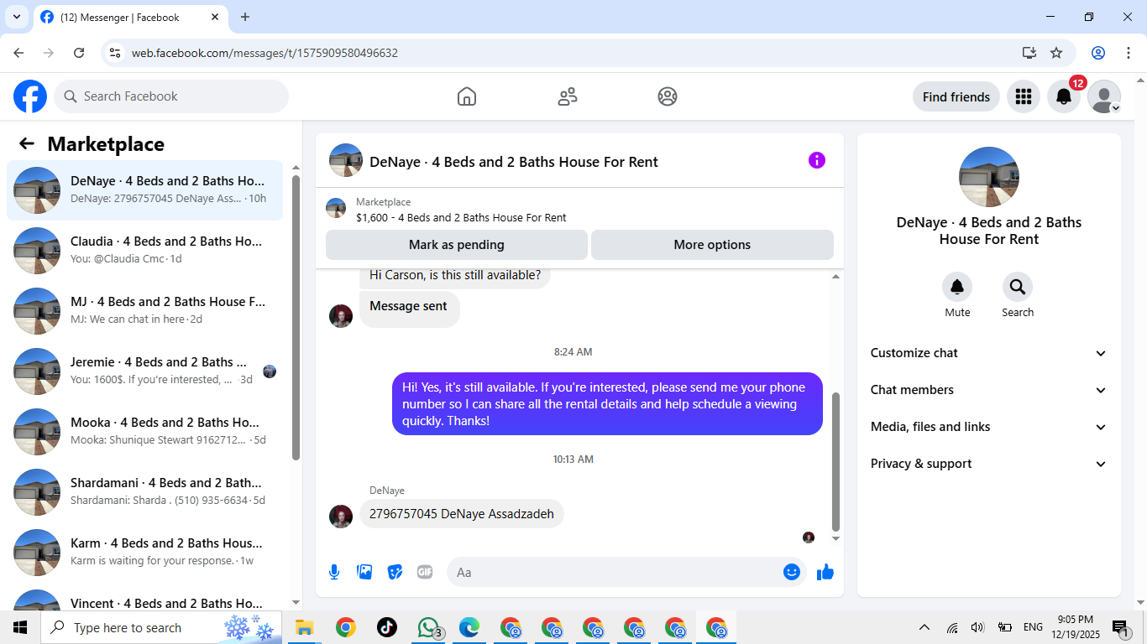The height and width of the screenshot is (644, 1147).
Task: Expand Media, files and links section
Action: point(989,427)
